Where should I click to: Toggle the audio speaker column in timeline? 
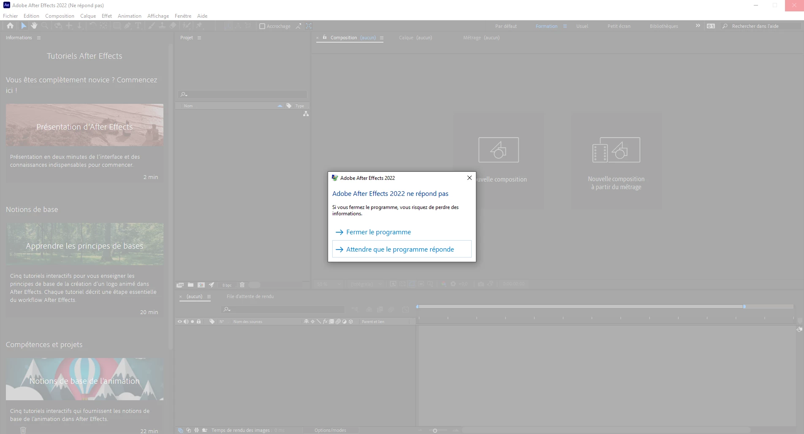click(x=186, y=322)
